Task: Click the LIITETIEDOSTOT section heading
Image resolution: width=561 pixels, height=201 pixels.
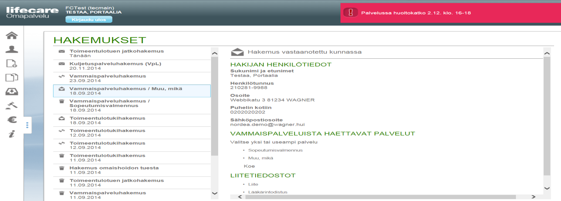Action: pos(263,175)
